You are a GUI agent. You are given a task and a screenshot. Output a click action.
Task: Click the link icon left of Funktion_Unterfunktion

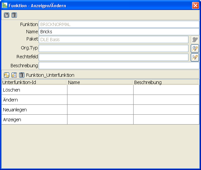click(7, 75)
